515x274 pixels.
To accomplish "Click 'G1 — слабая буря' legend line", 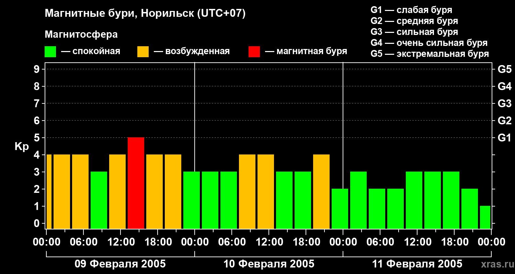I will pyautogui.click(x=411, y=10).
